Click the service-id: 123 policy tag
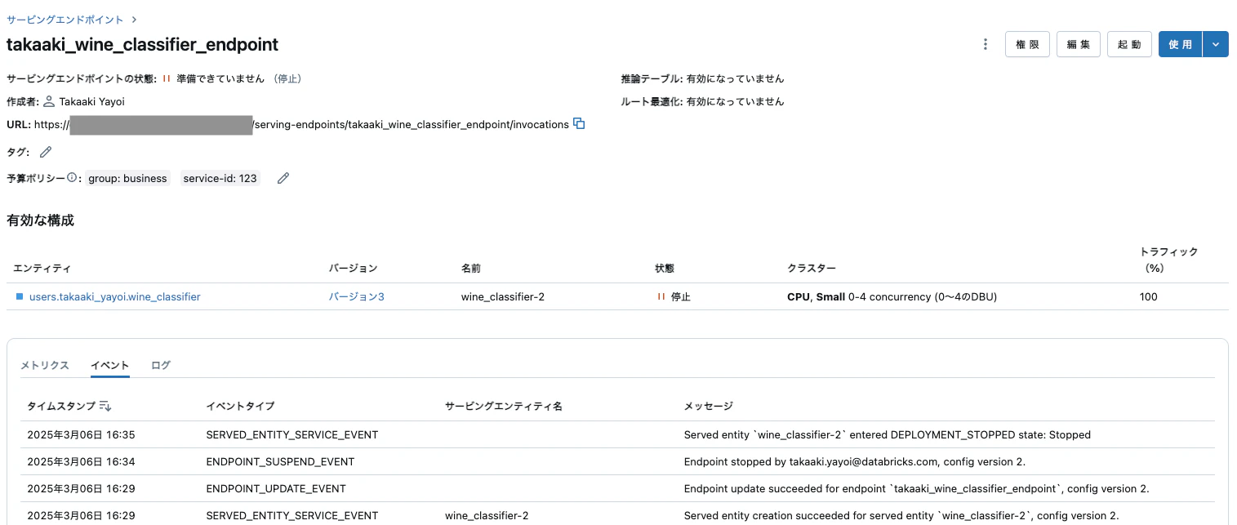Viewport: 1237px width, 525px height. 220,178
